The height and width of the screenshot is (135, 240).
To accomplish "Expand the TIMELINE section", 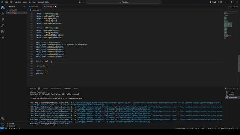I will (x=12, y=126).
